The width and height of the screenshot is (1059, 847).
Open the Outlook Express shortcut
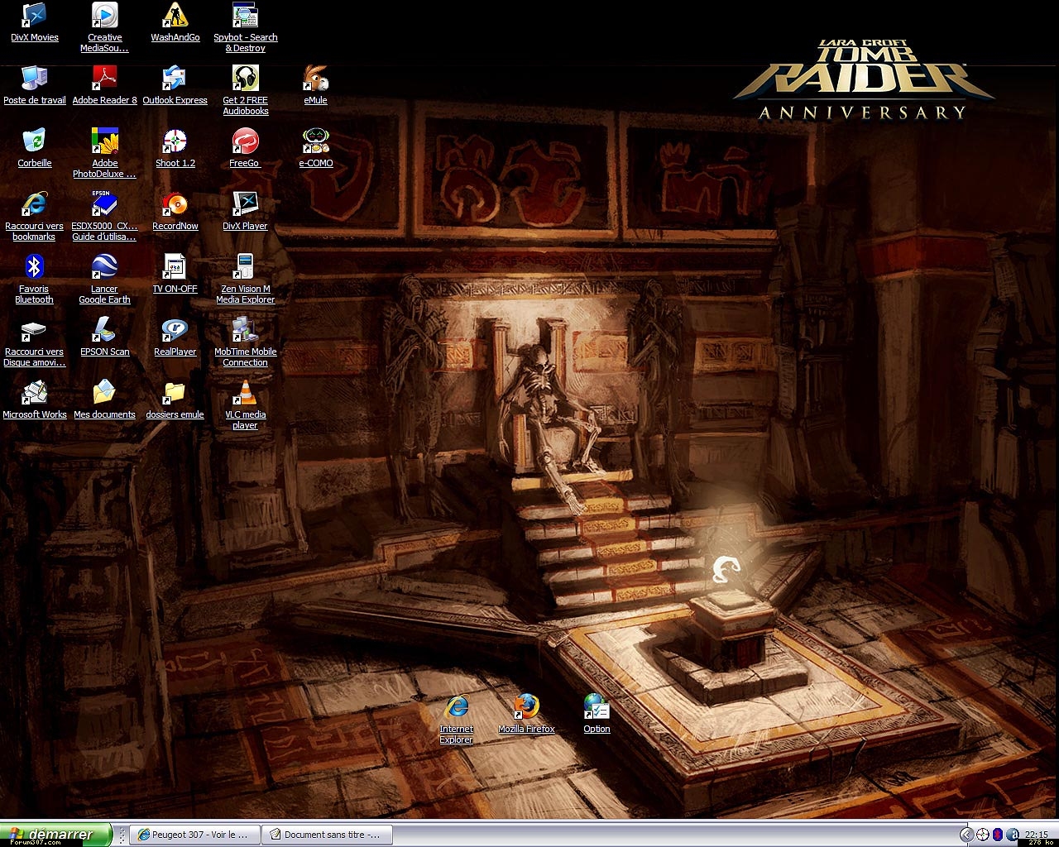175,86
